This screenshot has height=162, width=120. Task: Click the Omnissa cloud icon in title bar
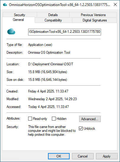(x=5, y=5)
